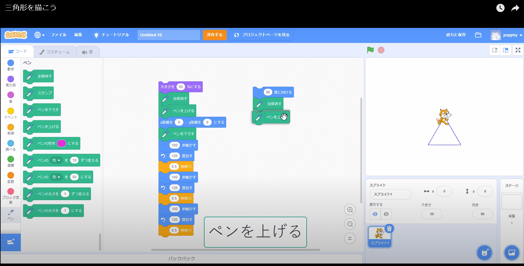Hide スプライト1 with crossed-eye toggle
Screen dimensions: 524x266
point(386,214)
